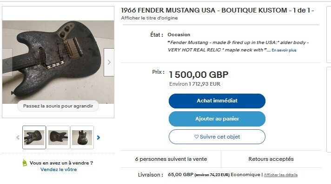The width and height of the screenshot is (331, 184).
Task: Click the previous image arrow on main photo
Action: [x=7, y=62]
